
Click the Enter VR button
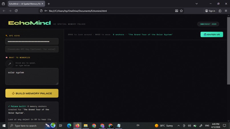(x=212, y=34)
